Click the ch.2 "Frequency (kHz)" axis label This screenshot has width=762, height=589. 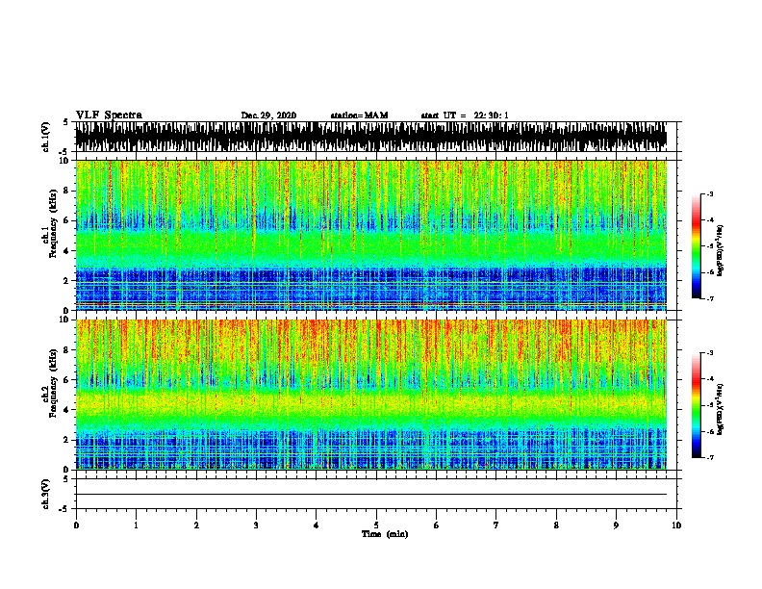coord(53,383)
